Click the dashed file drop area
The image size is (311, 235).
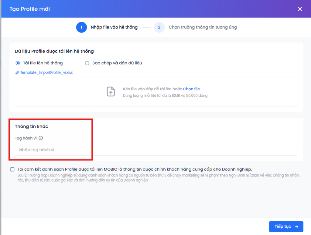pyautogui.click(x=156, y=92)
